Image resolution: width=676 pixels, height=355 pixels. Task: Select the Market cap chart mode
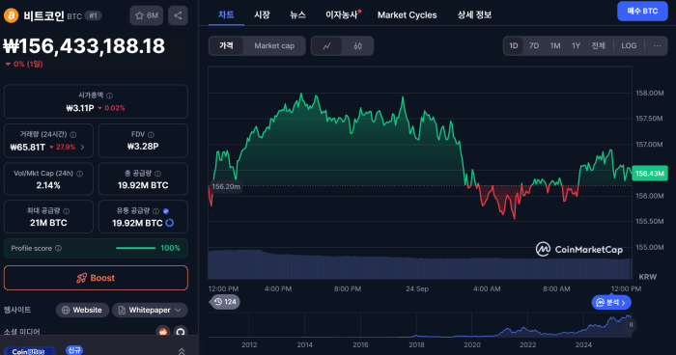coord(274,45)
